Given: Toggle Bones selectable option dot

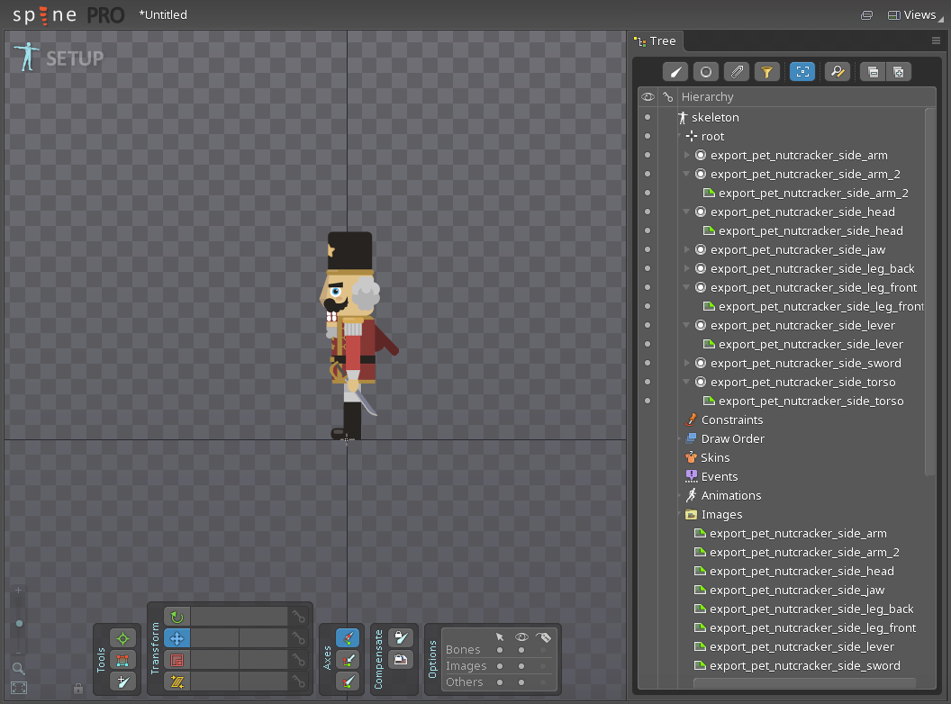Looking at the screenshot, I should coord(500,650).
